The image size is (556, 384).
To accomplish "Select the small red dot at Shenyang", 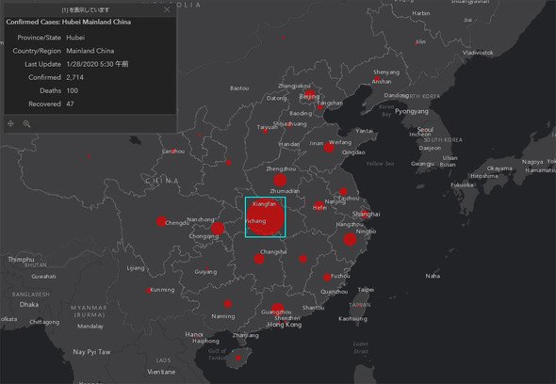I will pyautogui.click(x=377, y=78).
